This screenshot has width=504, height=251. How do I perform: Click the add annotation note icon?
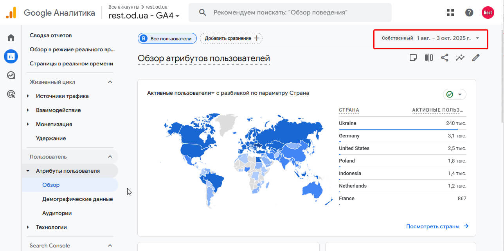pyautogui.click(x=413, y=58)
